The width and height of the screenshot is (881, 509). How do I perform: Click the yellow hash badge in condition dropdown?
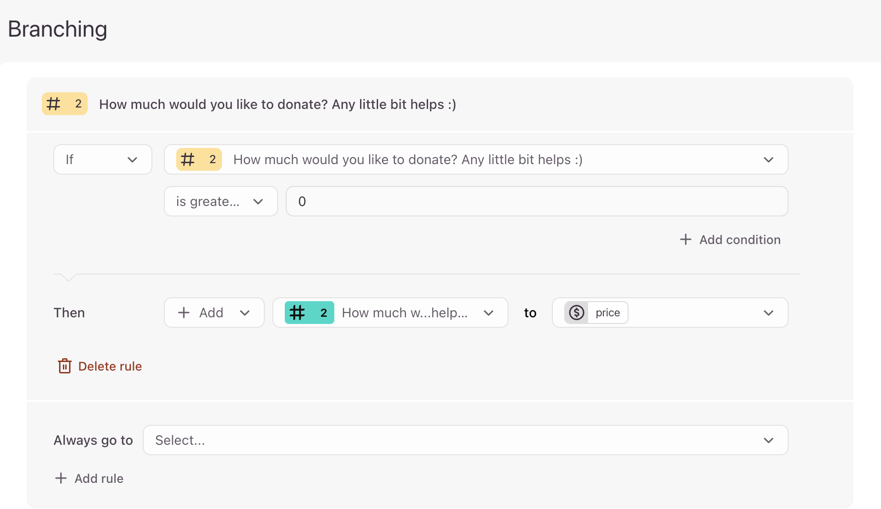point(199,159)
